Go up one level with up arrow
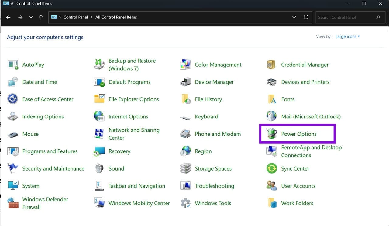This screenshot has width=389, height=226. point(41,17)
